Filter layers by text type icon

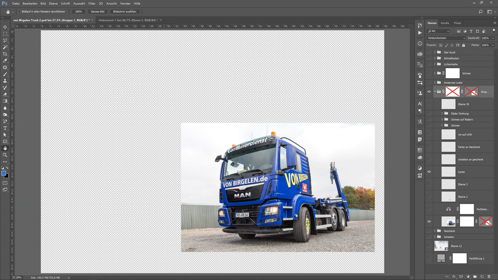pyautogui.click(x=471, y=31)
